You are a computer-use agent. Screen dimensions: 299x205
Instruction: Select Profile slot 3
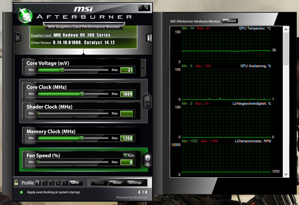point(52,183)
